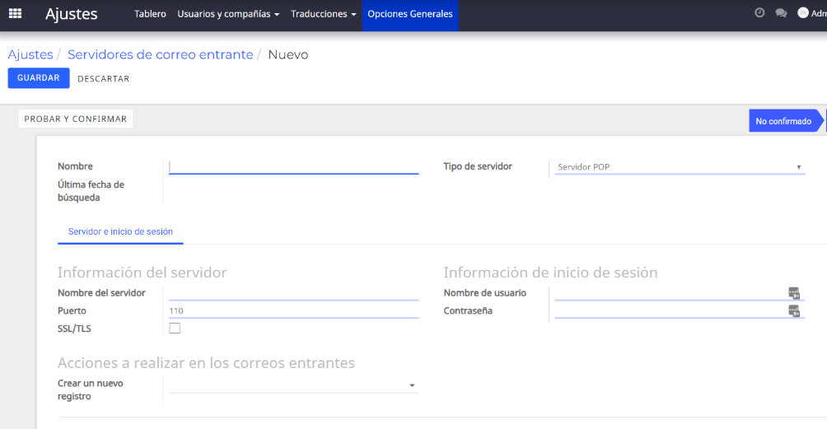The height and width of the screenshot is (429, 827).
Task: Click the SSL/TLS label
Action: click(74, 329)
